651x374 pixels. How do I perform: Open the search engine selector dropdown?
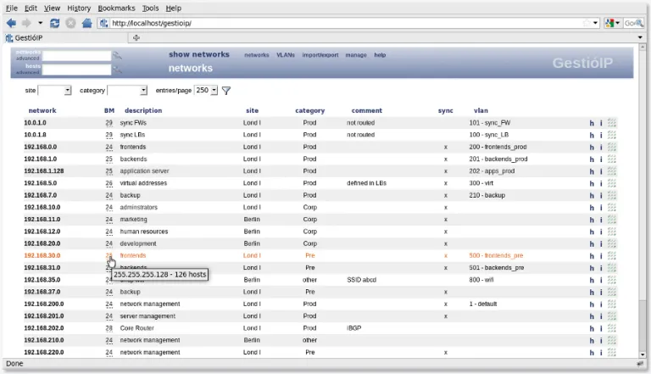pos(612,23)
